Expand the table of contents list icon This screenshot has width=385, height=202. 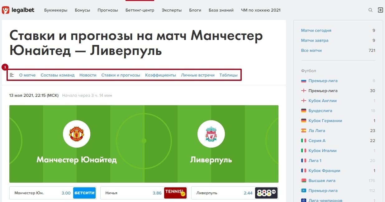pyautogui.click(x=12, y=75)
